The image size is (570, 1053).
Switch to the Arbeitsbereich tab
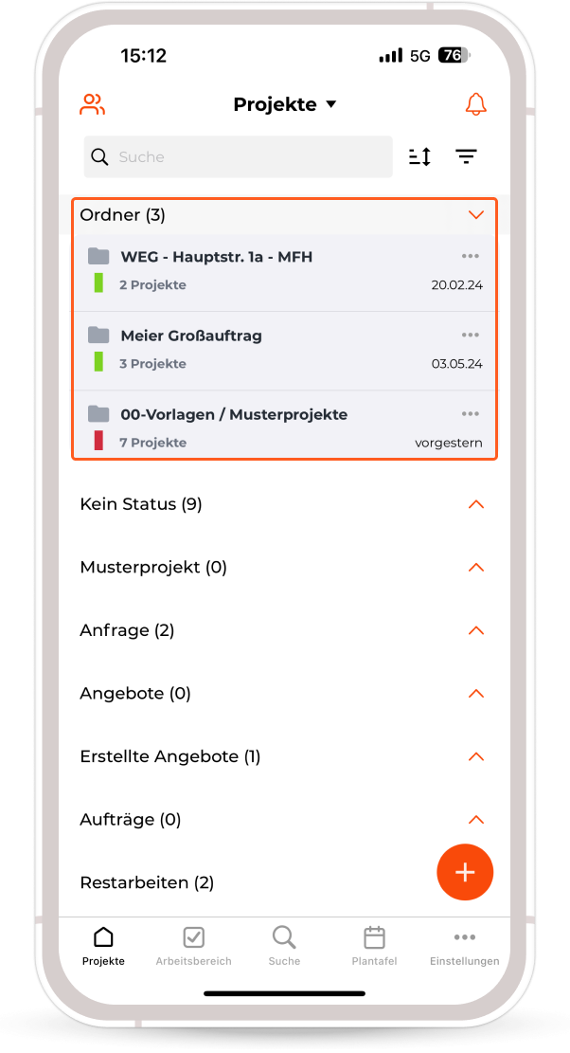194,946
